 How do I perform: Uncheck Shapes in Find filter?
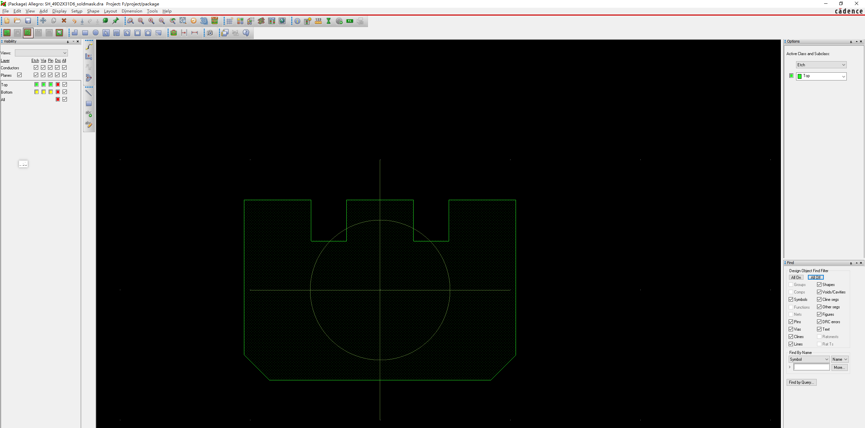(x=819, y=285)
